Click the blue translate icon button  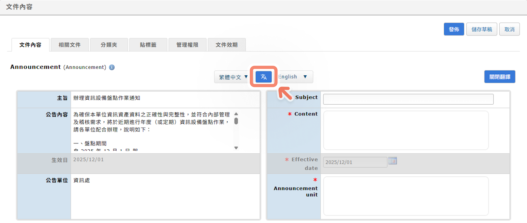pyautogui.click(x=263, y=77)
